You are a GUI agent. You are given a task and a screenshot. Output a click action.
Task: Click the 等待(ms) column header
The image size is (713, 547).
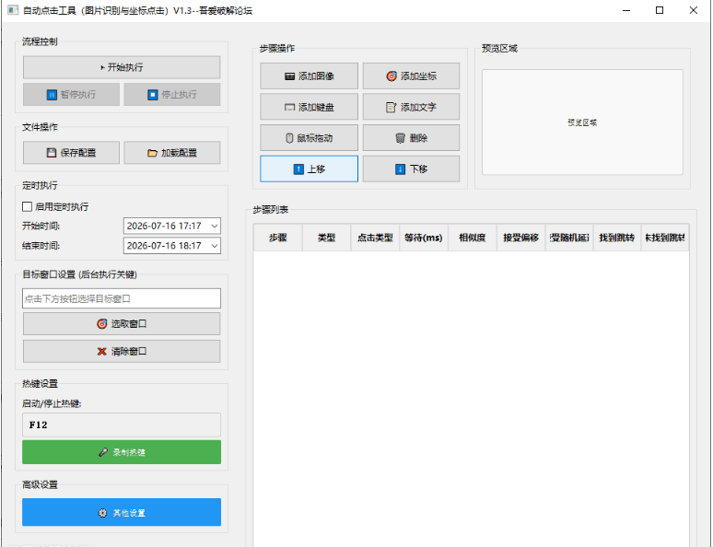424,238
